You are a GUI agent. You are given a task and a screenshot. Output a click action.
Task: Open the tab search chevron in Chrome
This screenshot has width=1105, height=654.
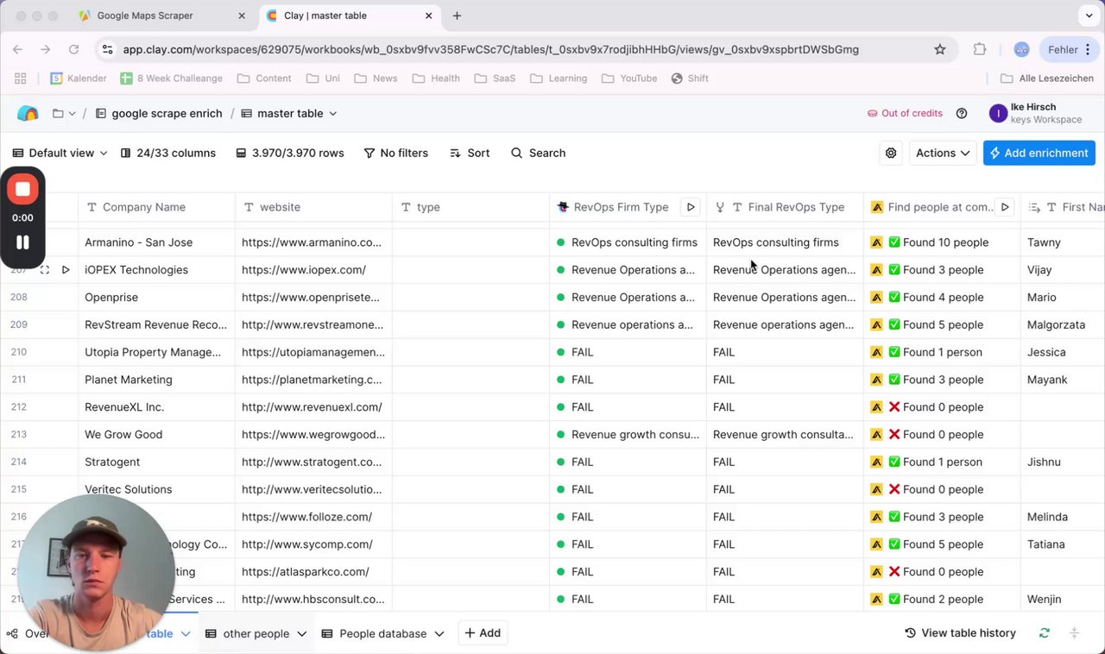coord(1089,16)
